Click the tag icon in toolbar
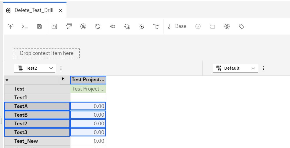Screen dimensions: 290x148 241,26
